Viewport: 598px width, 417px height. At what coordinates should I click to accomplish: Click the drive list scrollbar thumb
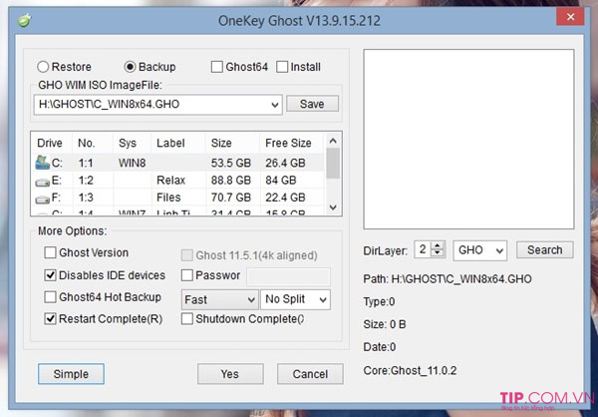333,164
